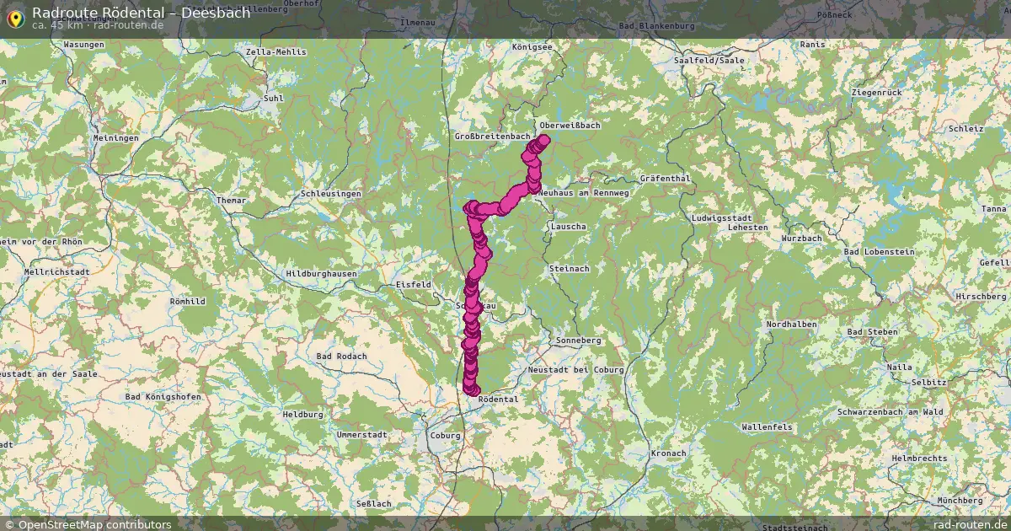Click the Bad Rodach label
This screenshot has width=1011, height=531.
[341, 357]
